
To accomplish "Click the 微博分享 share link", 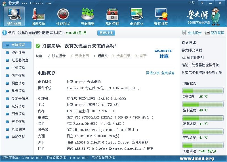I will coord(153,73).
